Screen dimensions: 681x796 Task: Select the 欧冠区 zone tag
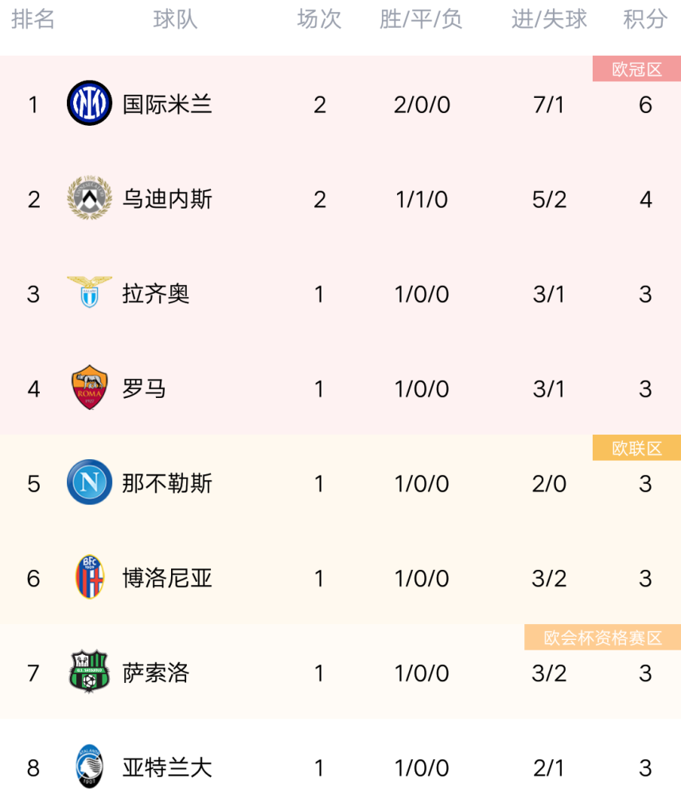tap(636, 69)
